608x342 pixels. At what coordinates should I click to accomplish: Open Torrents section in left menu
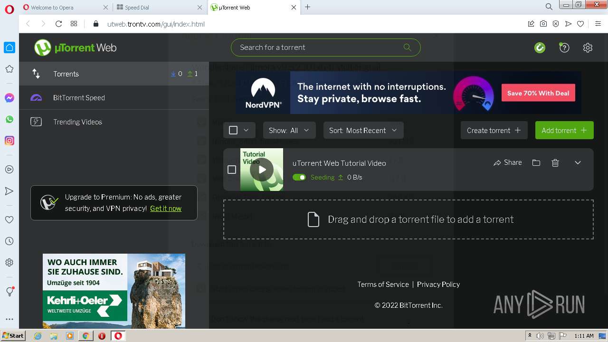pos(114,74)
